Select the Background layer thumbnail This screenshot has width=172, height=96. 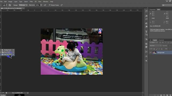click(x=154, y=53)
